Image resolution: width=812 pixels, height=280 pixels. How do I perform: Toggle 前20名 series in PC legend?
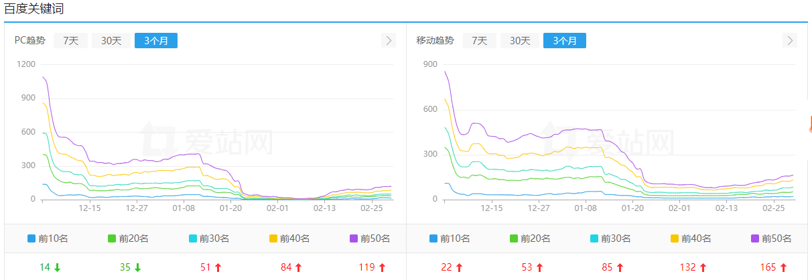tap(128, 238)
